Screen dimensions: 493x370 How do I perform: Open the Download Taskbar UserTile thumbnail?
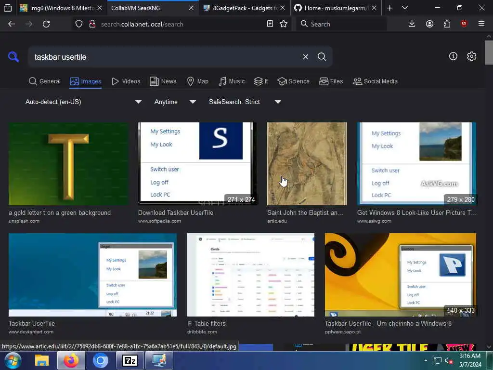point(198,164)
